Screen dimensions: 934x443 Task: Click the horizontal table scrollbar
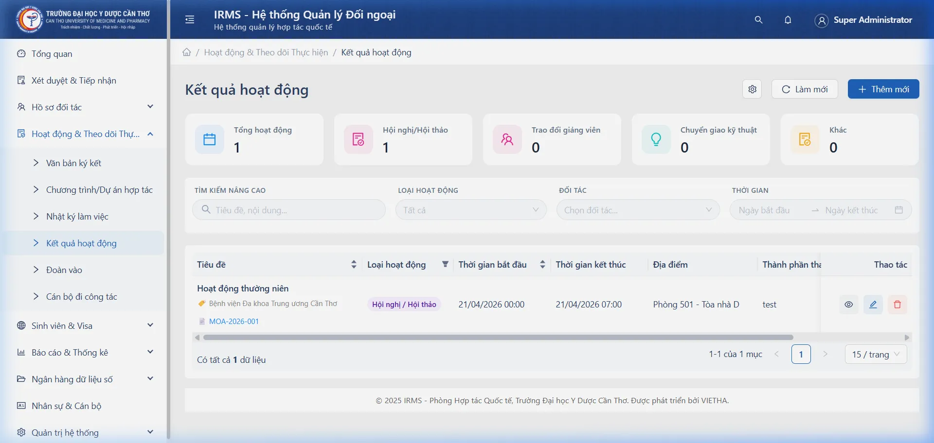click(498, 338)
